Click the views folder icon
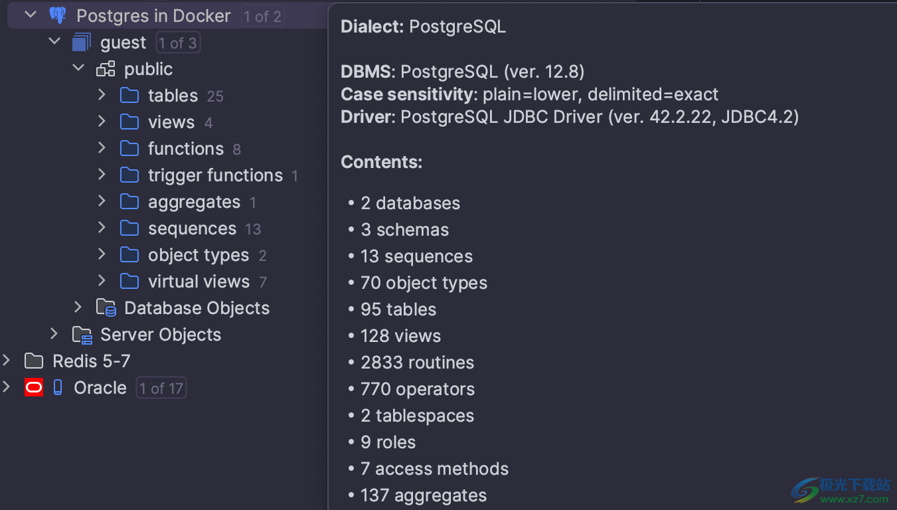 click(129, 122)
